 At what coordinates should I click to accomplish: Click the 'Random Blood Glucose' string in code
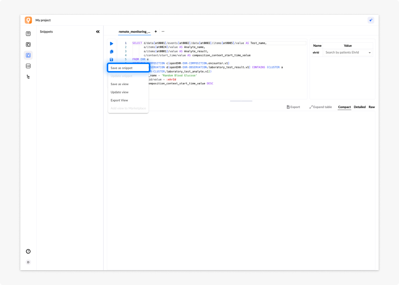pos(179,76)
